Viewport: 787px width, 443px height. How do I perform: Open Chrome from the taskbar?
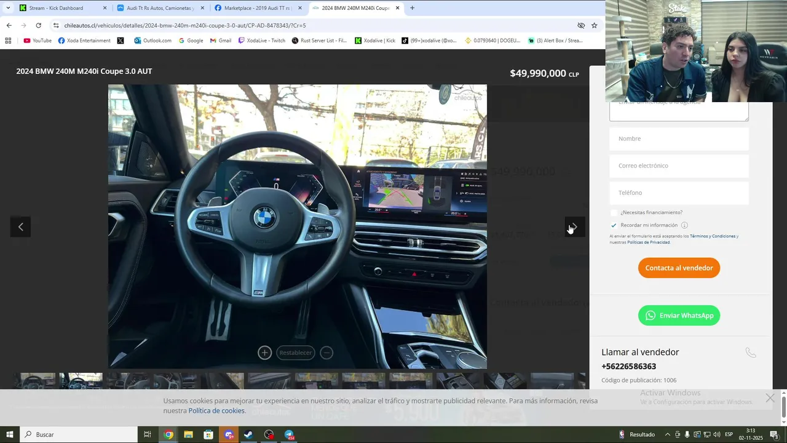point(168,434)
